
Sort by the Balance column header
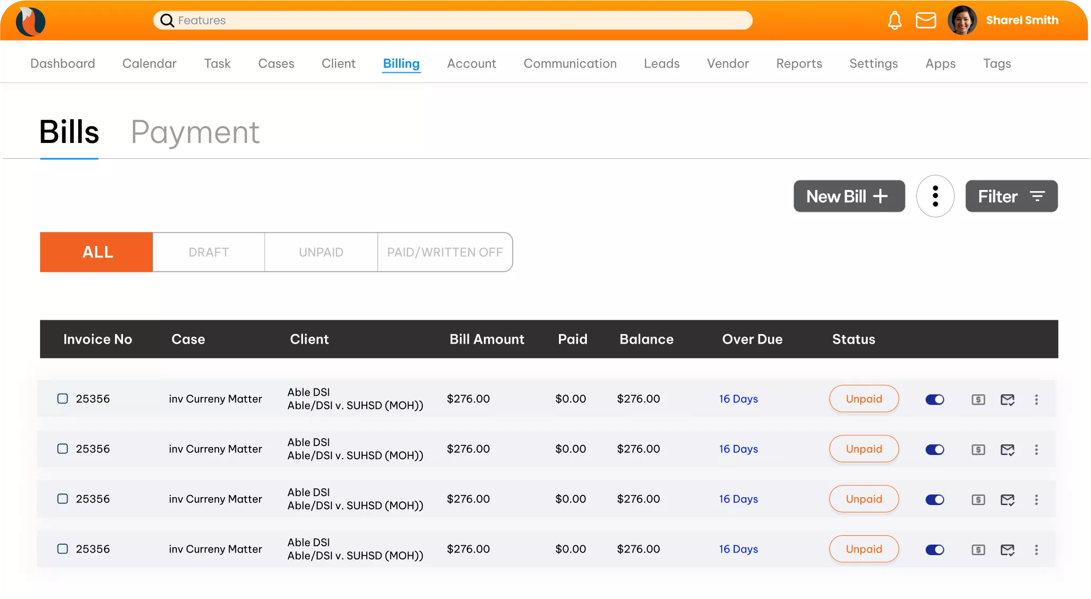pos(646,339)
